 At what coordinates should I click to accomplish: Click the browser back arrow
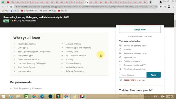(x=3, y=7)
